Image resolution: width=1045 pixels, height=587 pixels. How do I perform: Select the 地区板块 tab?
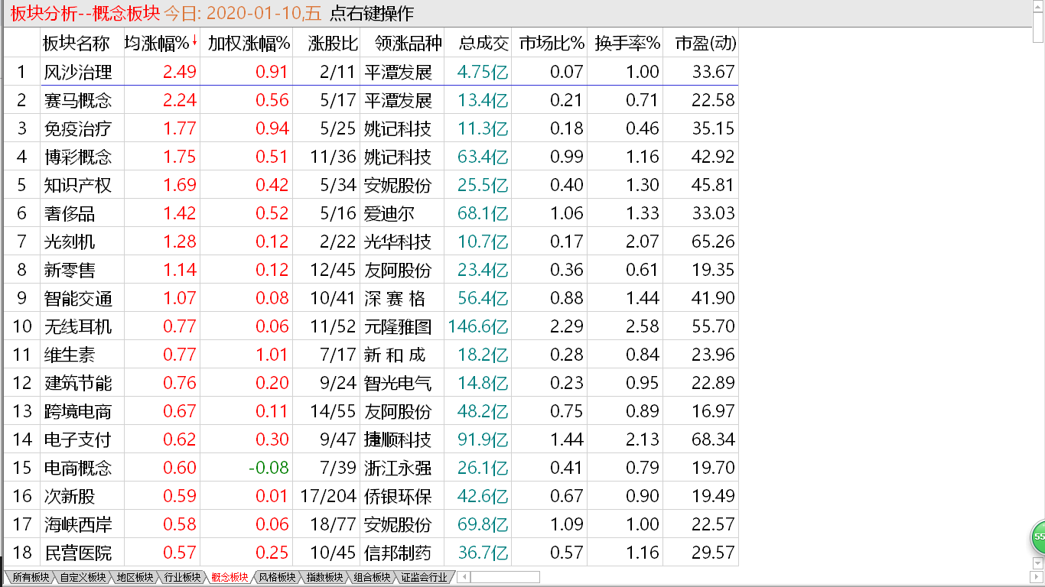135,577
